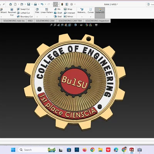The width and height of the screenshot is (154, 154).
Task: Click the RANK 2 MFES document title
Action: 111,4
